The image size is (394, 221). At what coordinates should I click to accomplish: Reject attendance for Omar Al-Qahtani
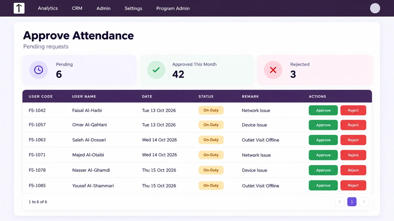[353, 125]
